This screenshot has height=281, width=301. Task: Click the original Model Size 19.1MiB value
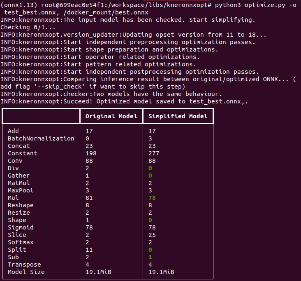(x=98, y=272)
